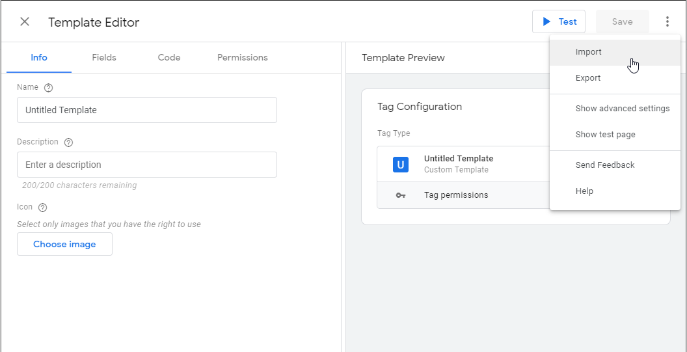
Task: Click the Untitled Template name field
Action: [147, 110]
